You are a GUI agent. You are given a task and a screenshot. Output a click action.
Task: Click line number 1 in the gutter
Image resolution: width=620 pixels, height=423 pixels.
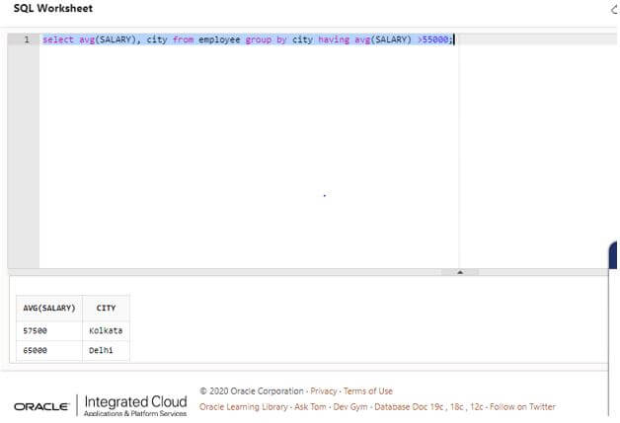pos(27,39)
